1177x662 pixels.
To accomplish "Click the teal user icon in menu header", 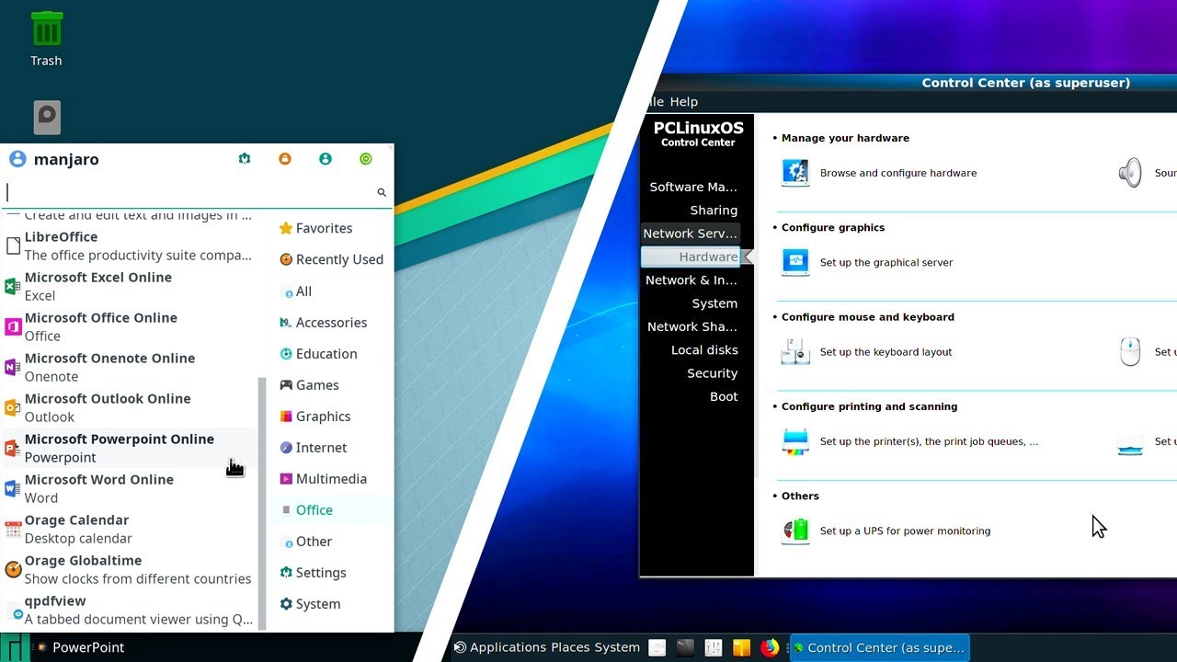I will (326, 159).
